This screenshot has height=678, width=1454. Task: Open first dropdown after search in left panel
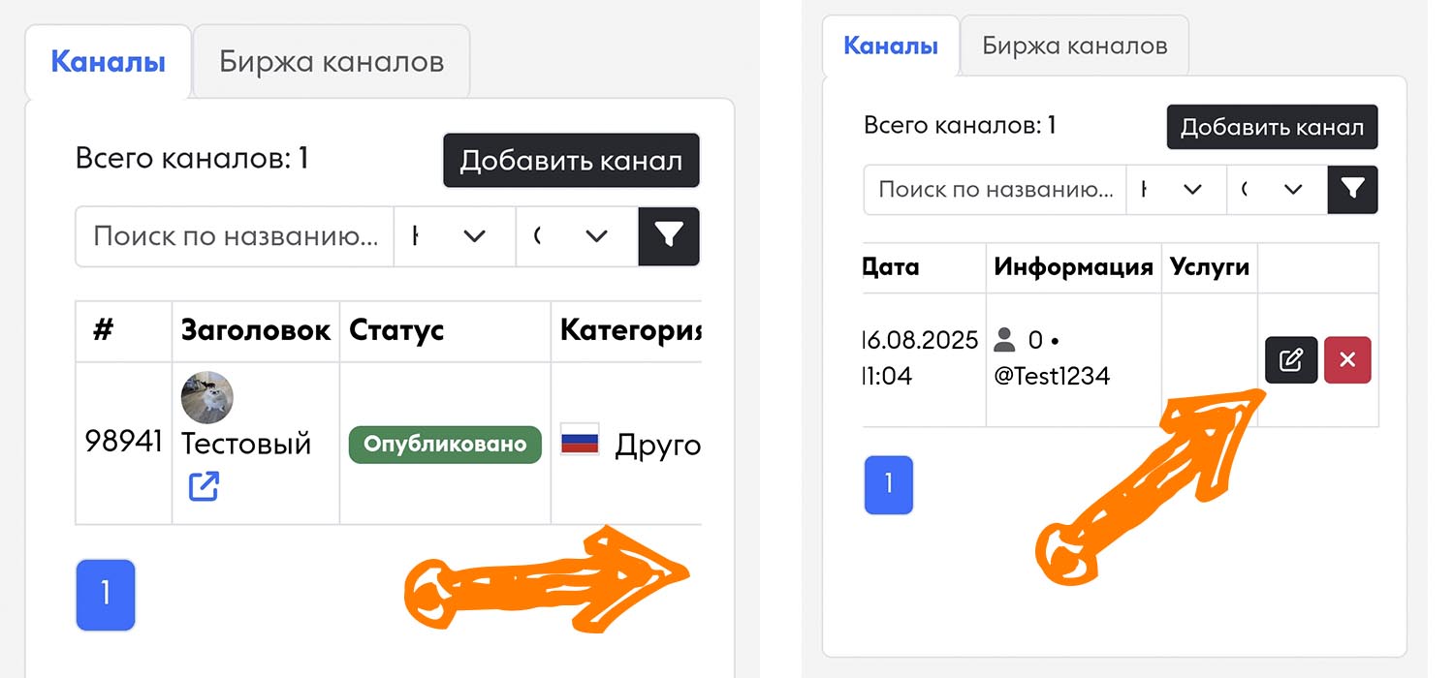[x=455, y=236]
